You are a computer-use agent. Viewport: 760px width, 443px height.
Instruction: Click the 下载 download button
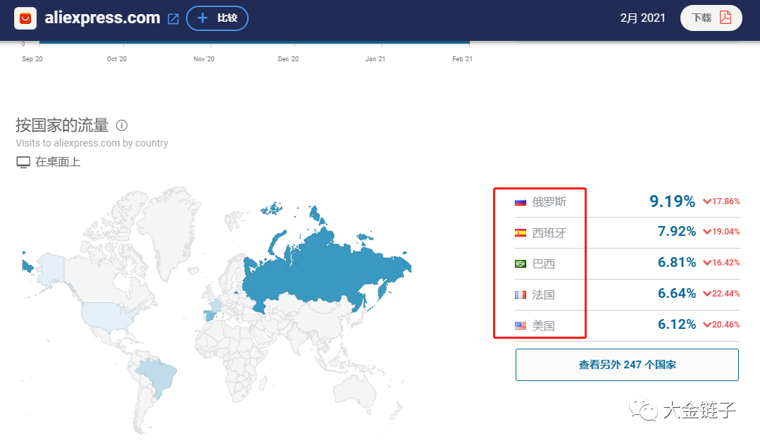(711, 18)
